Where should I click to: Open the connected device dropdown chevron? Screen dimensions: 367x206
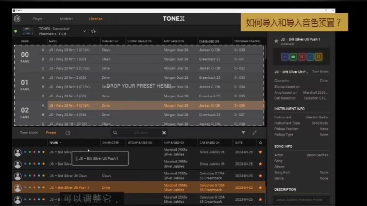tap(84, 31)
